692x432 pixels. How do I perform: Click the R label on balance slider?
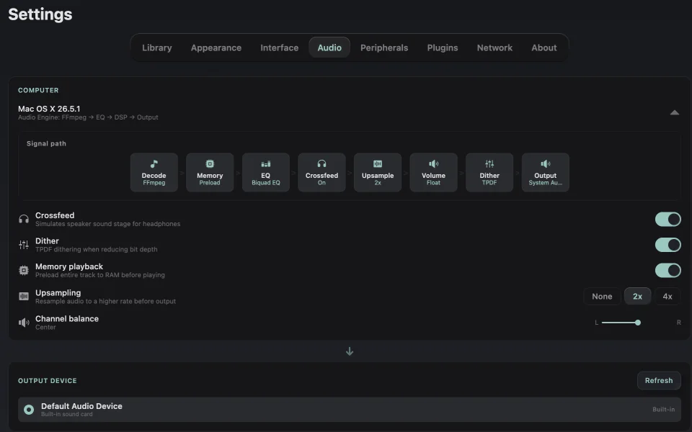679,323
